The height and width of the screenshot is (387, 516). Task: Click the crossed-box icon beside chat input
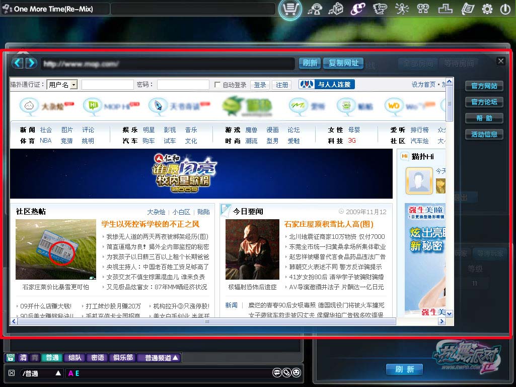[12, 373]
